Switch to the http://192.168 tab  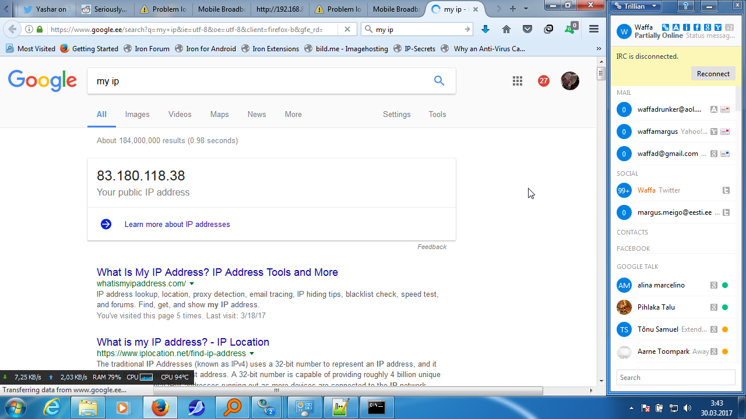(x=280, y=9)
